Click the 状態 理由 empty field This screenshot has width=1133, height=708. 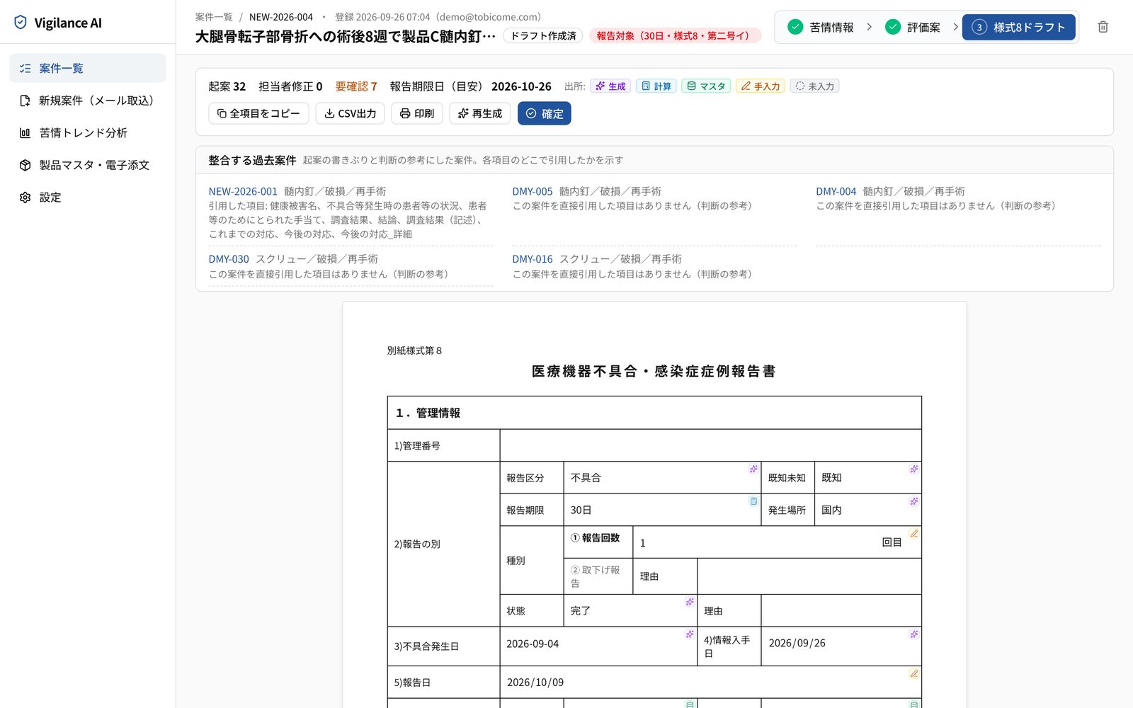(x=841, y=611)
